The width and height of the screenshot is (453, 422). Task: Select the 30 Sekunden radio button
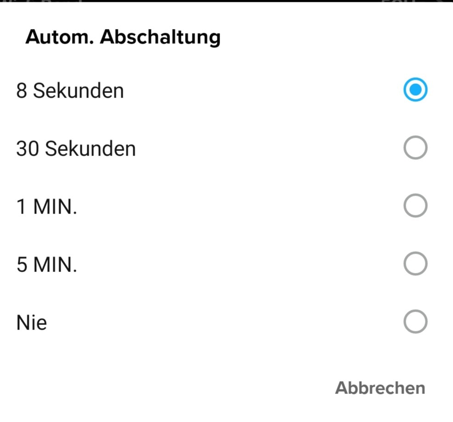click(x=415, y=148)
